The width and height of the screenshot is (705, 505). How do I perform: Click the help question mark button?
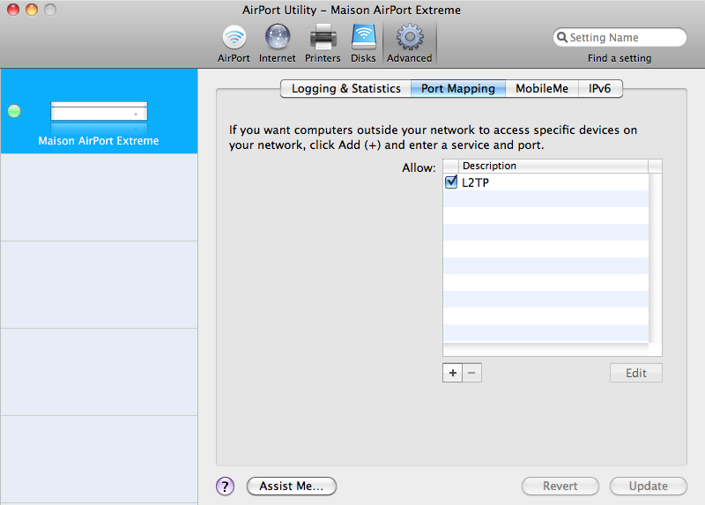click(x=225, y=486)
